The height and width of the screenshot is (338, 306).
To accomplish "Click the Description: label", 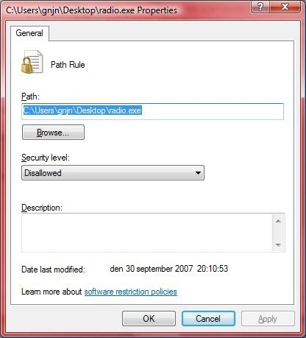I will pos(42,208).
